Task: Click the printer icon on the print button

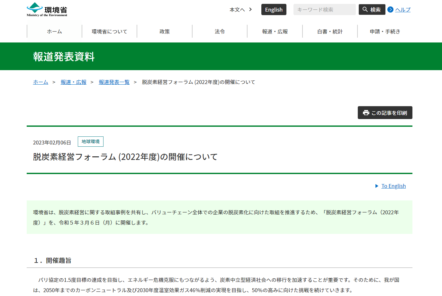Action: point(365,113)
